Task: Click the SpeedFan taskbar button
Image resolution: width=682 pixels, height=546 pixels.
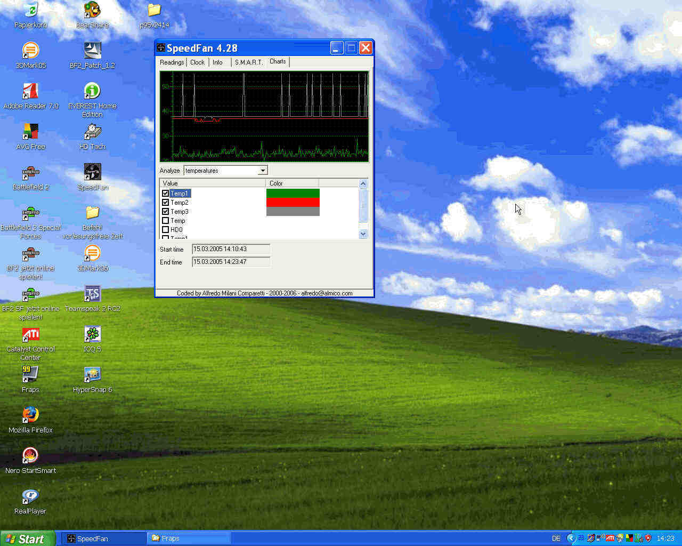Action: [x=104, y=539]
